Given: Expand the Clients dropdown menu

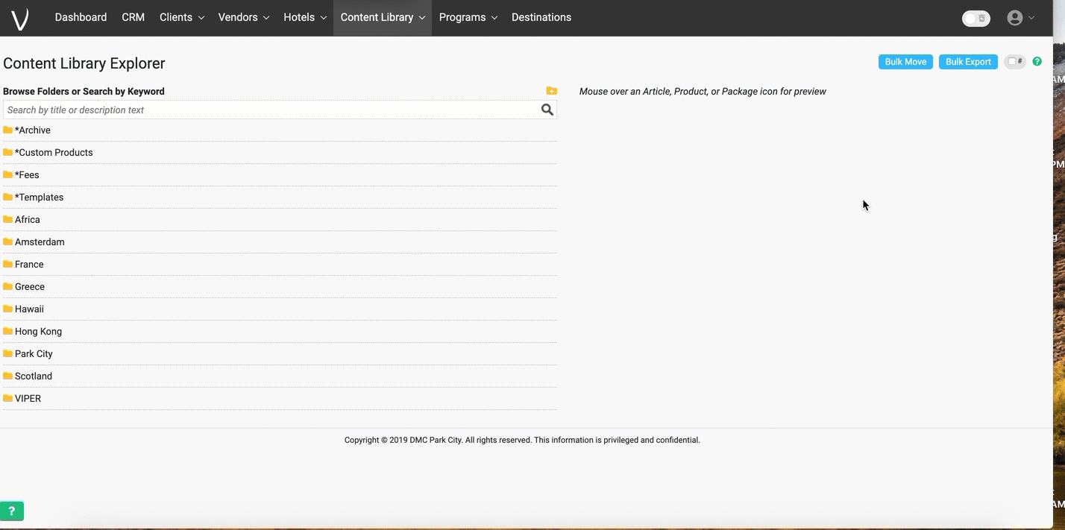Looking at the screenshot, I should [181, 17].
